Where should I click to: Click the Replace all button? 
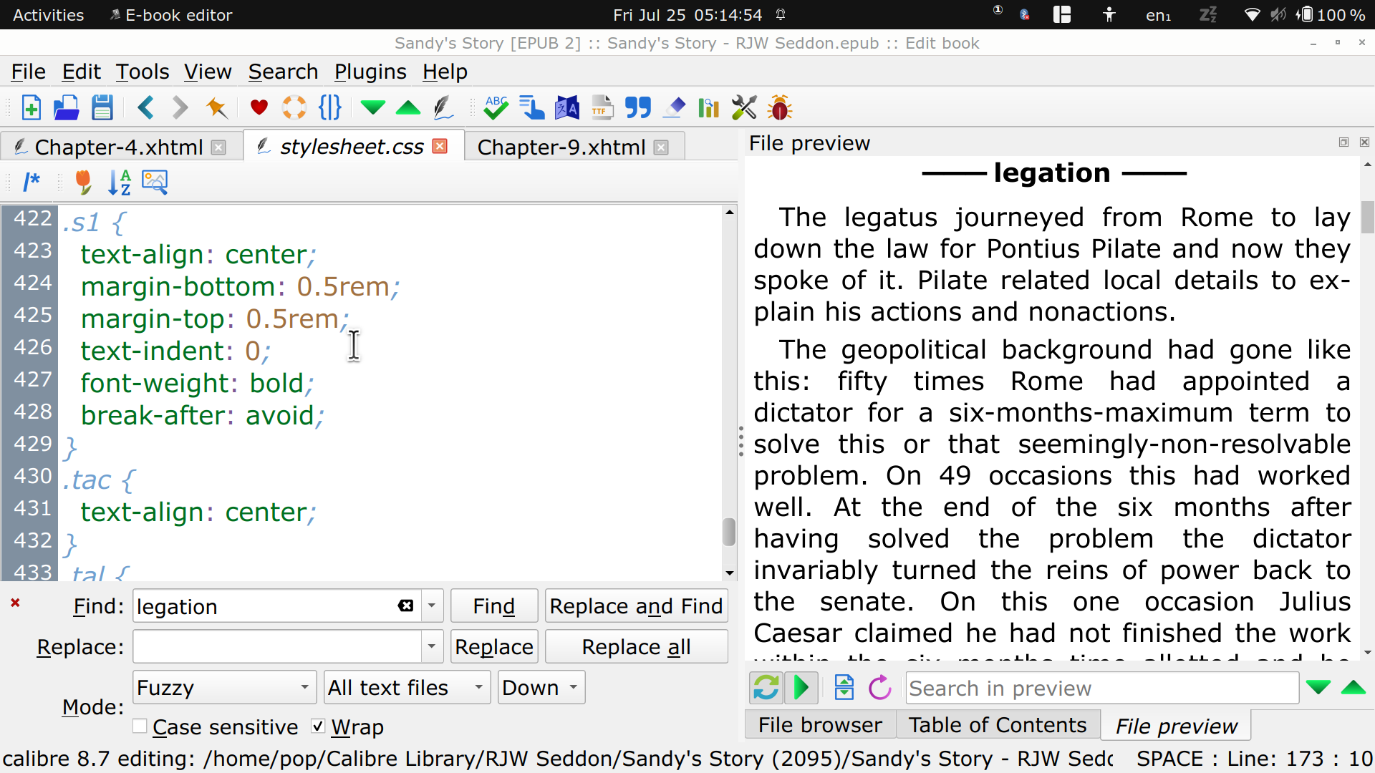click(x=635, y=647)
